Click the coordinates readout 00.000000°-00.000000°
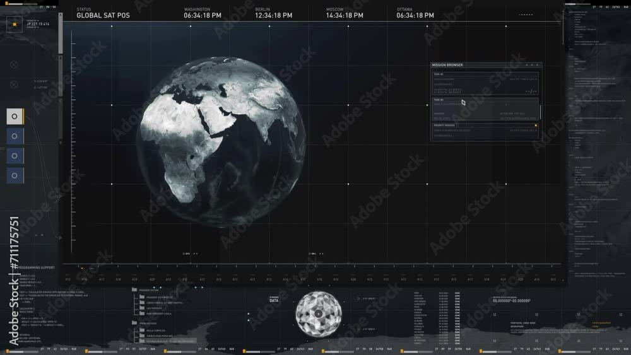Image resolution: width=631 pixels, height=355 pixels. click(512, 301)
